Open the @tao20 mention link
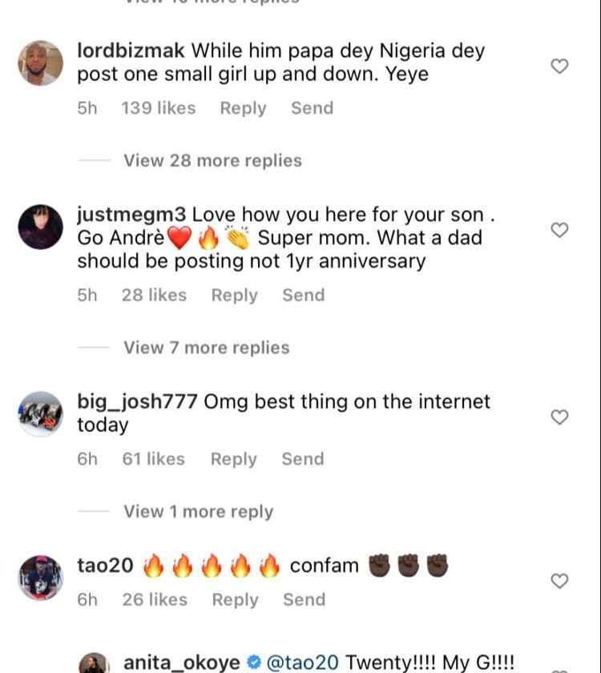Screen dimensions: 601x673 [302, 663]
